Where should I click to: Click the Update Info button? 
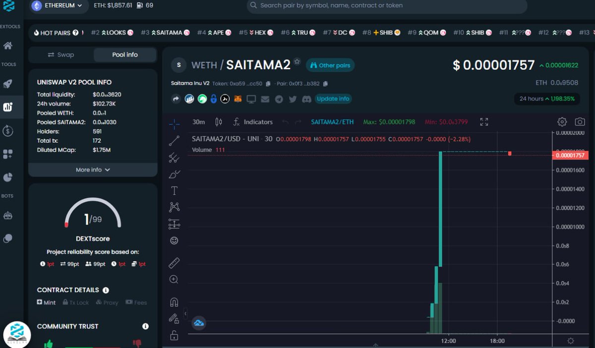click(x=333, y=99)
